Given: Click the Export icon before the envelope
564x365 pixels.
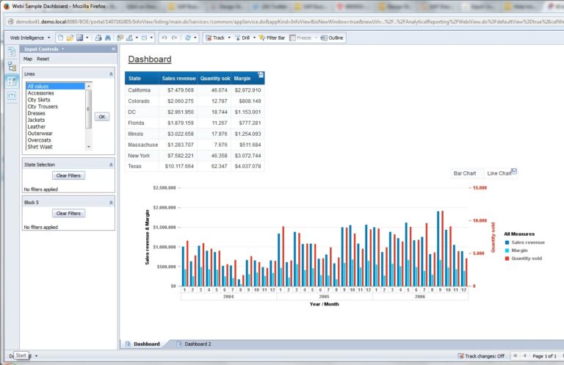Looking at the screenshot, I should click(x=129, y=37).
